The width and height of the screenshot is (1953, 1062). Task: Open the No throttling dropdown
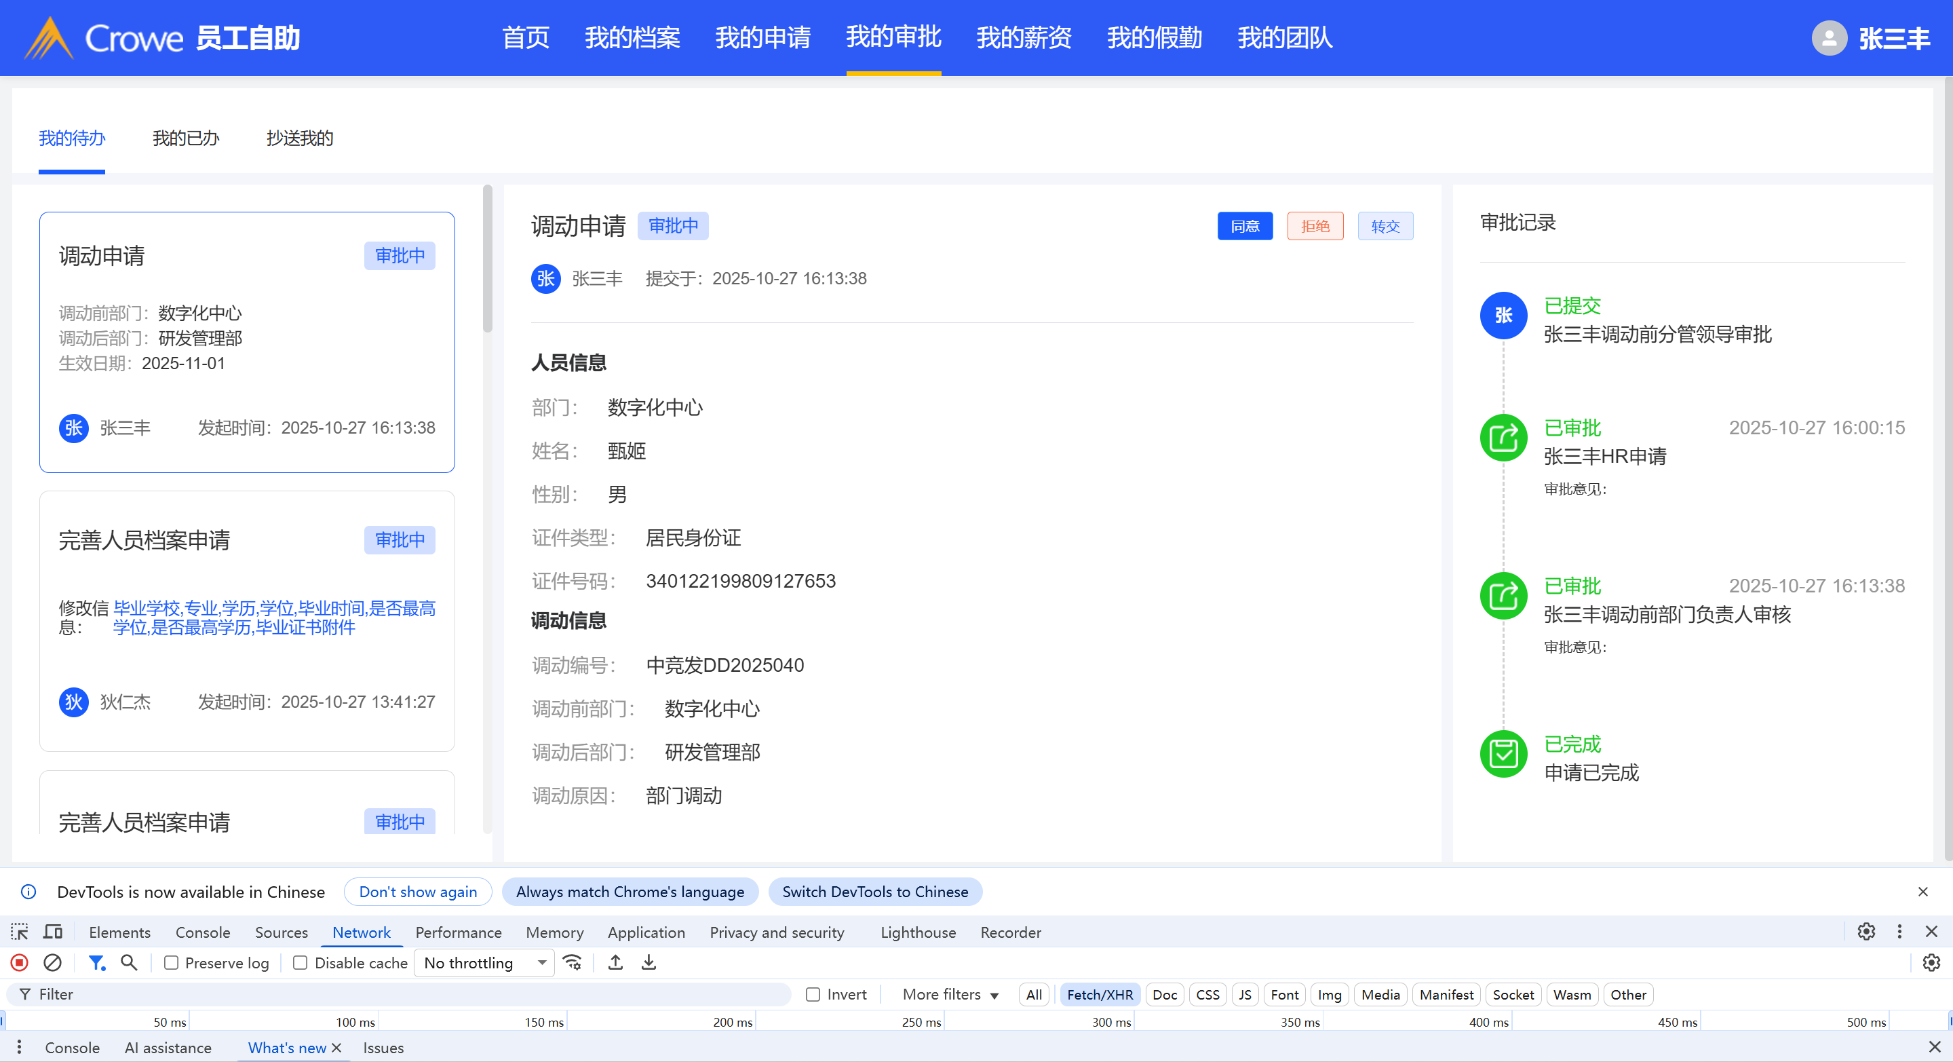[485, 963]
